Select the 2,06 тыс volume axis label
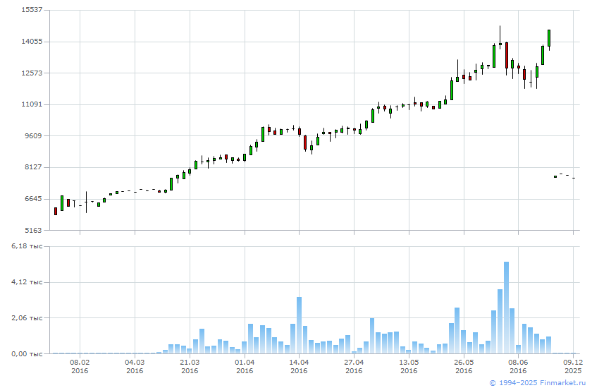The width and height of the screenshot is (592, 388). pos(29,318)
